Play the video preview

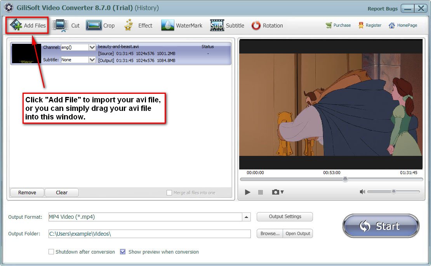coord(247,192)
